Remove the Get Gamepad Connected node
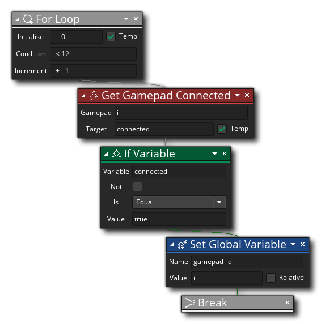The width and height of the screenshot is (321, 324). pos(247,95)
